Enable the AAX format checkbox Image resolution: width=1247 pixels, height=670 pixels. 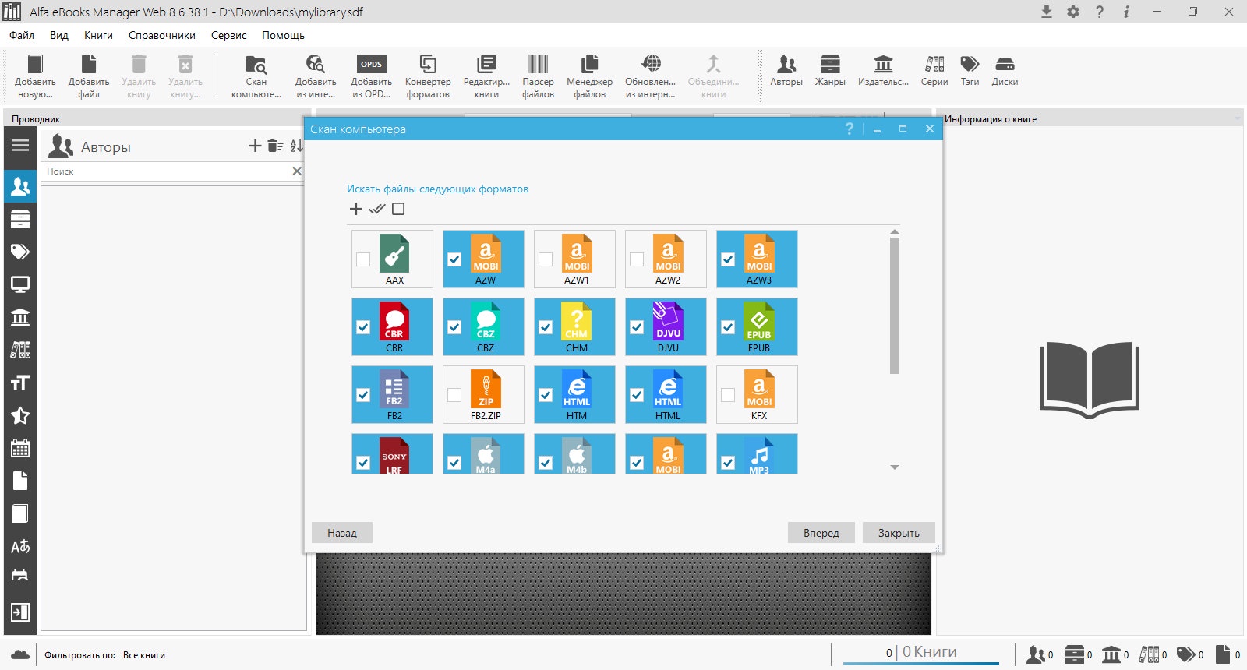click(363, 259)
